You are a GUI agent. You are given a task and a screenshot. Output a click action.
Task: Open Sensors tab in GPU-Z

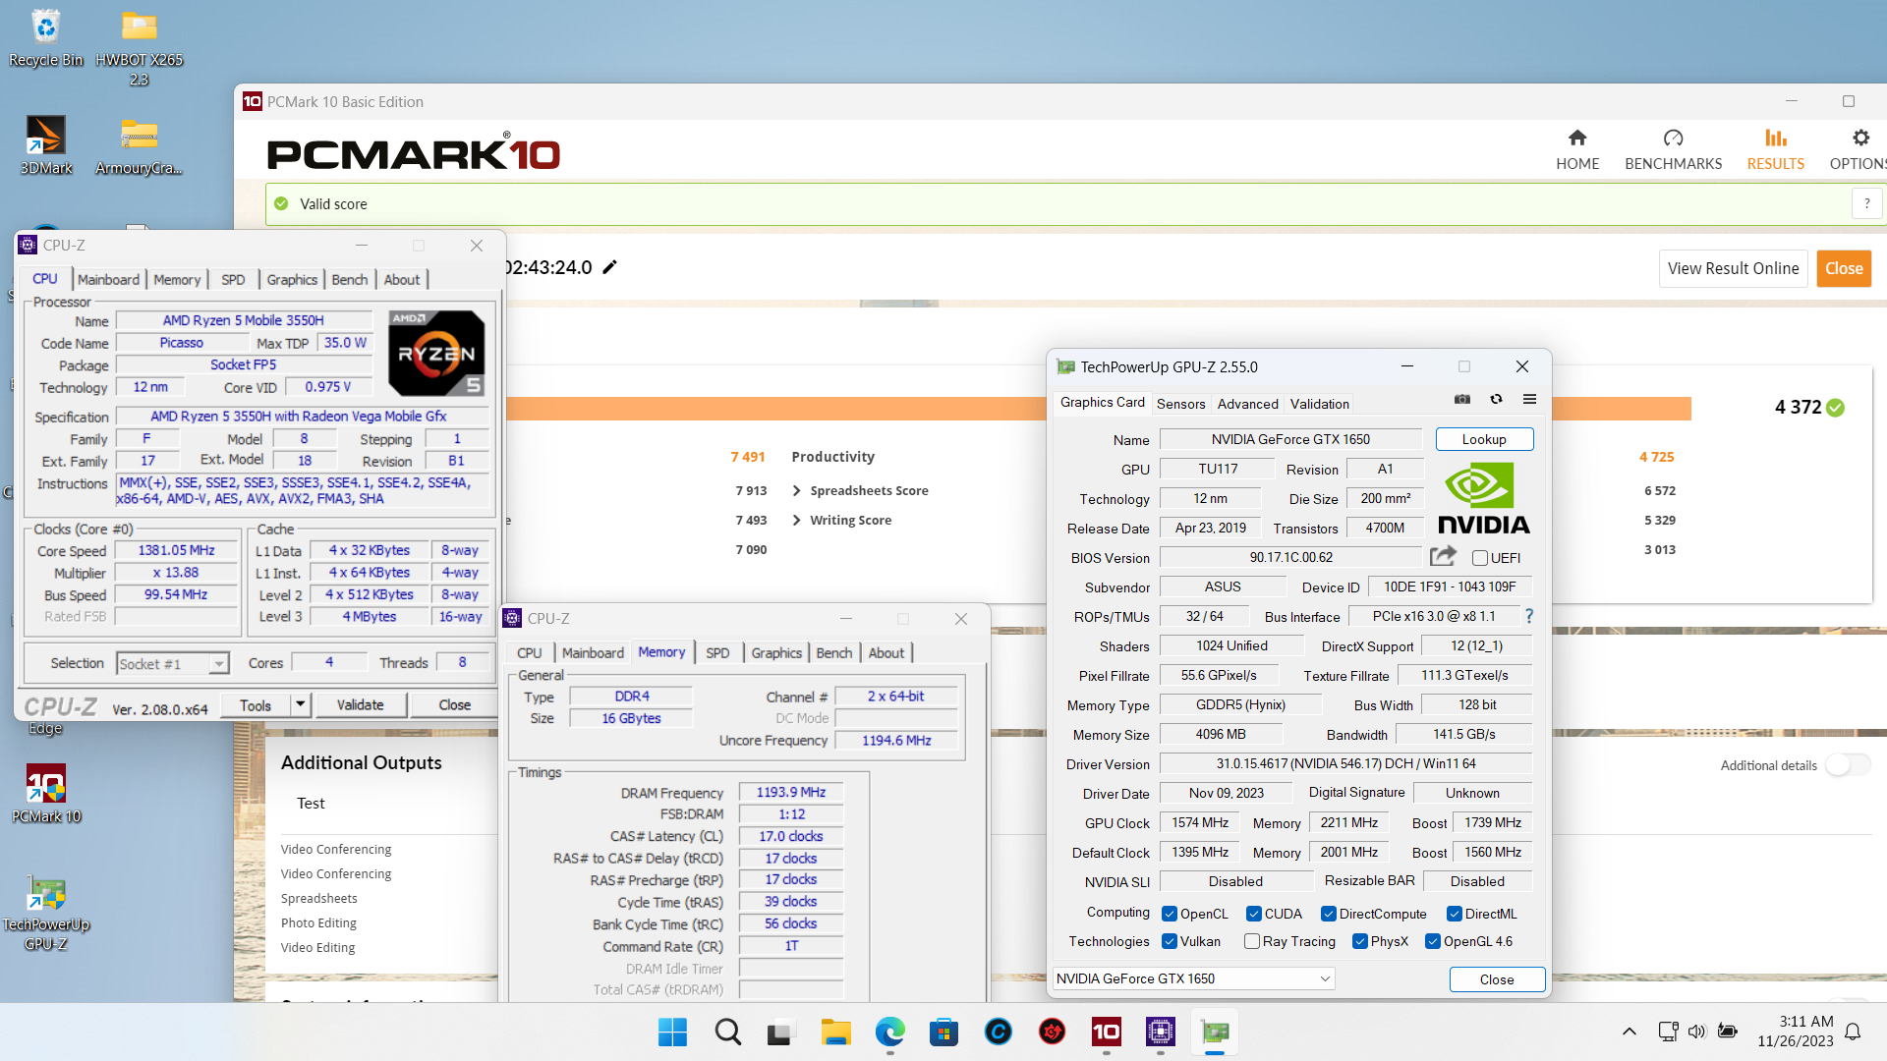tap(1180, 404)
